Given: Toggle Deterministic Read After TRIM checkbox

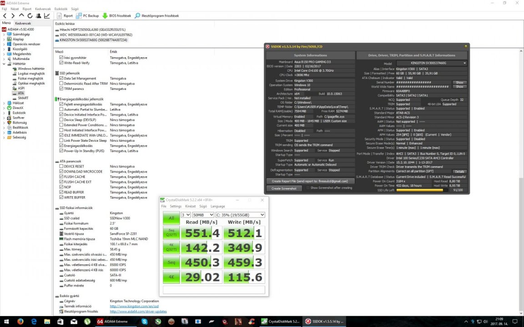Looking at the screenshot, I should (61, 84).
